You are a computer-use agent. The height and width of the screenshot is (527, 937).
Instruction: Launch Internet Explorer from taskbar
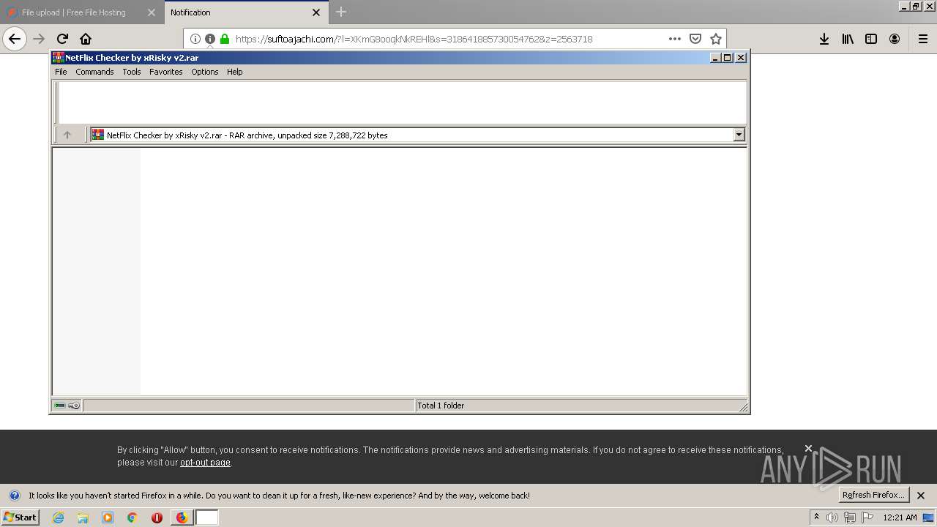pyautogui.click(x=58, y=517)
